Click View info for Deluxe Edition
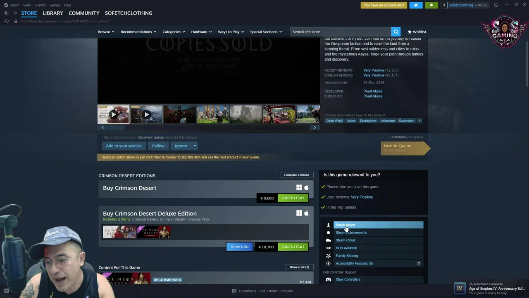Screen dimensions: 529x298 tap(239, 247)
